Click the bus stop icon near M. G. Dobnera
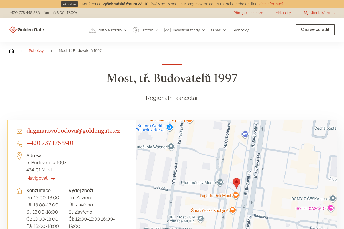The width and height of the screenshot is (344, 229). pos(245,134)
